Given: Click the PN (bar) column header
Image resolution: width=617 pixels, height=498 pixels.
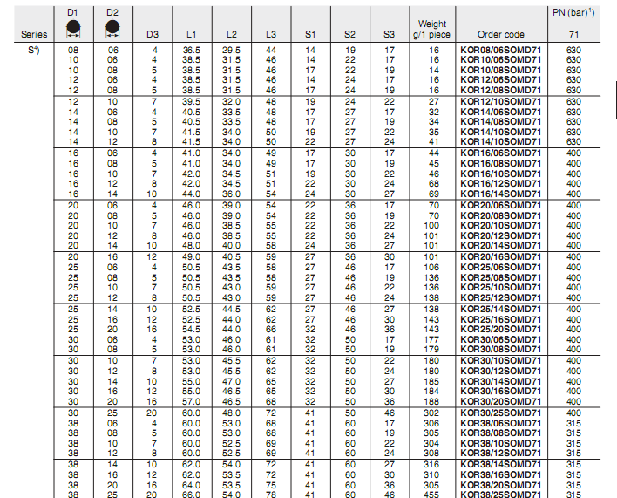Looking at the screenshot, I should 573,13.
